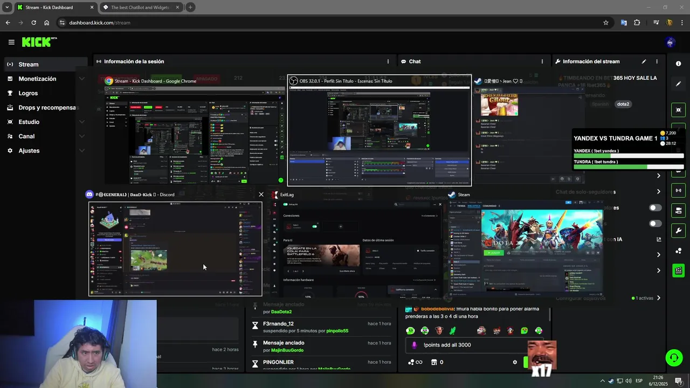Open a new Chrome tab with plus button

point(190,7)
